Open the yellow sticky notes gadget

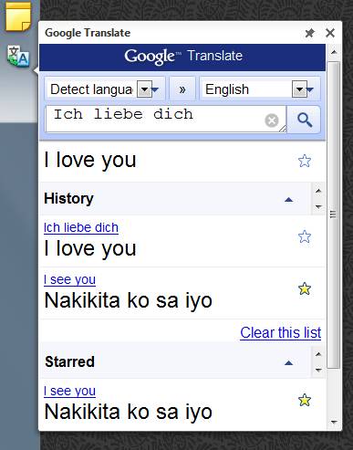18,16
